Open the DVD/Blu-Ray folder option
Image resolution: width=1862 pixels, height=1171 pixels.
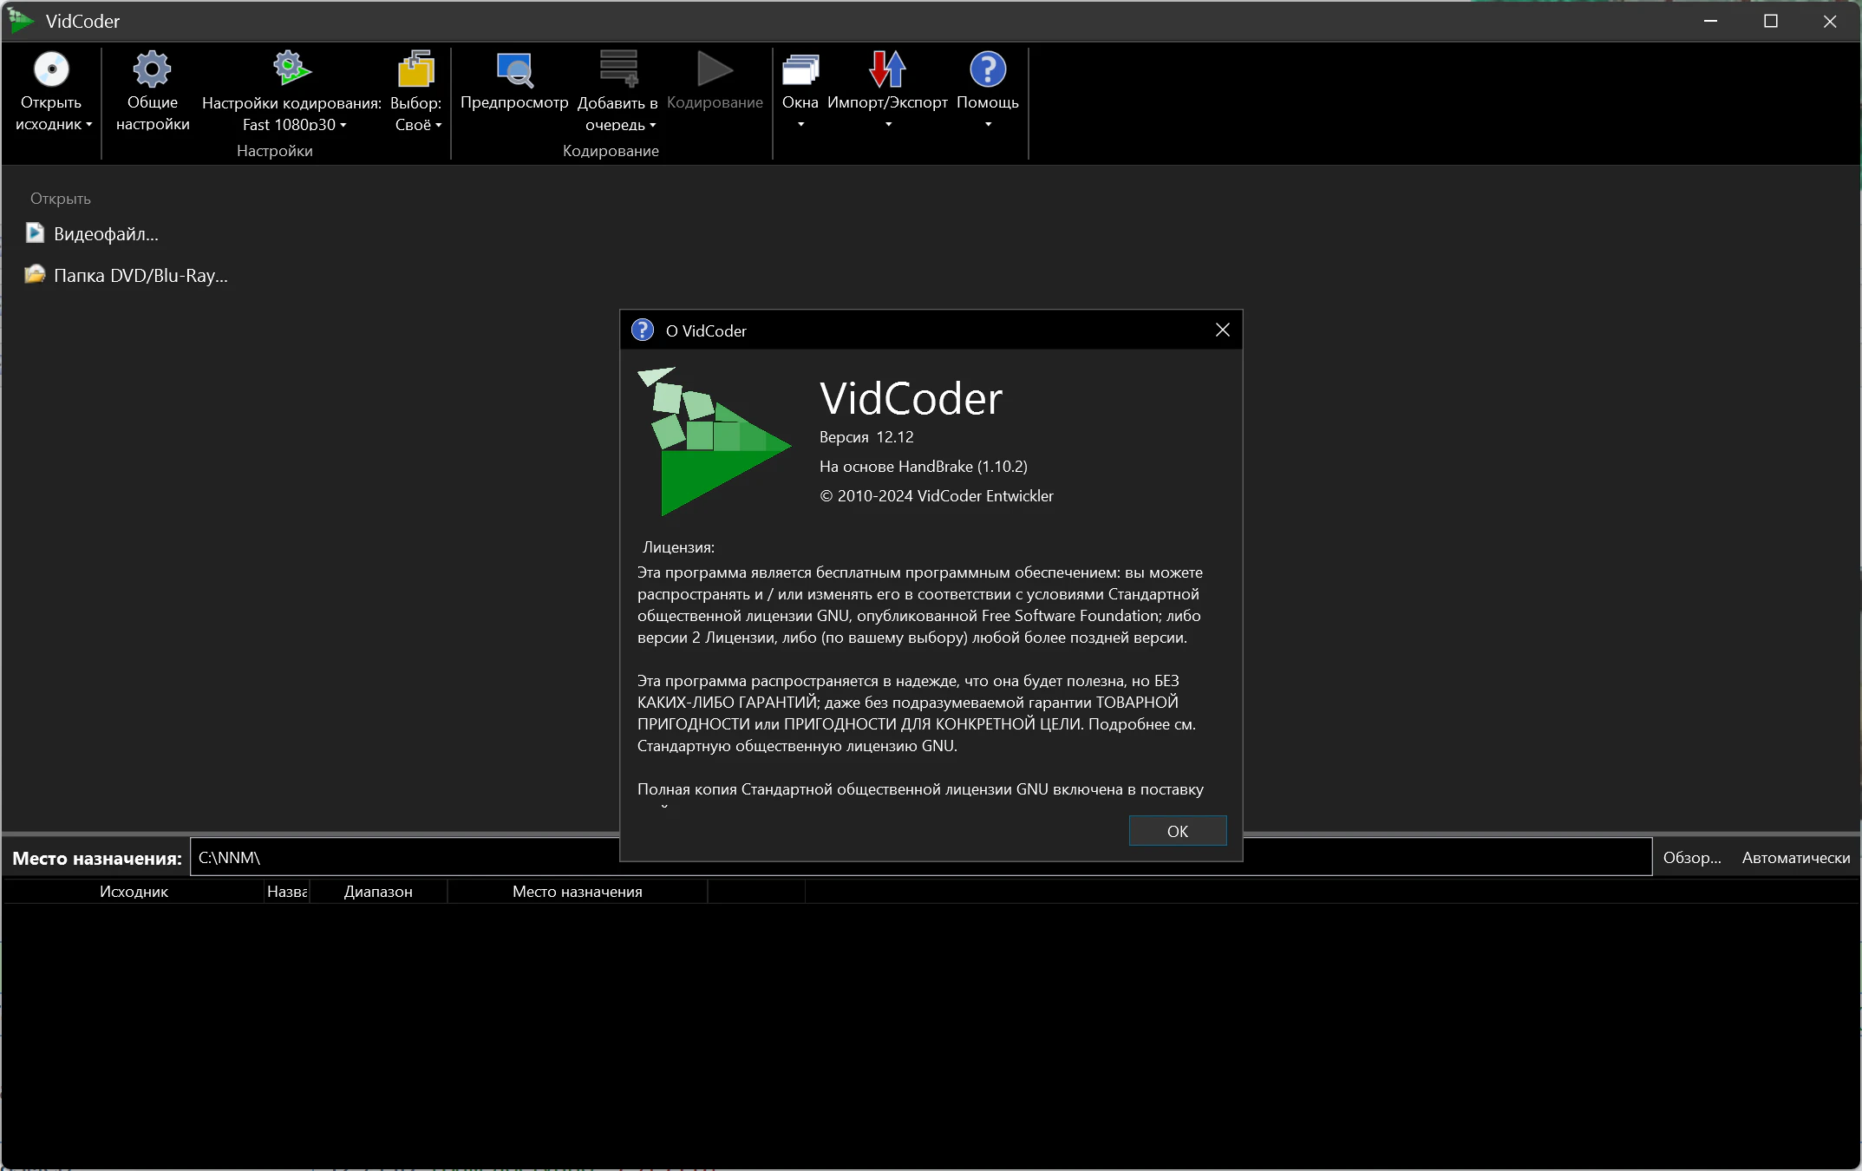click(140, 276)
